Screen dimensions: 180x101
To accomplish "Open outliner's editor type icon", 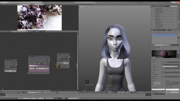I will tap(153, 6).
